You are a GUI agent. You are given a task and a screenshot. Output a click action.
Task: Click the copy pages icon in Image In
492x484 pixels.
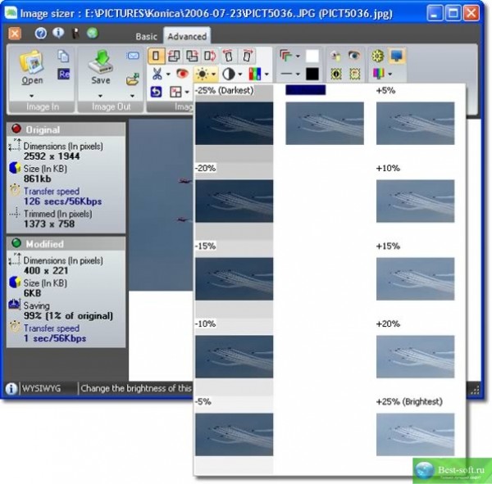click(x=63, y=56)
